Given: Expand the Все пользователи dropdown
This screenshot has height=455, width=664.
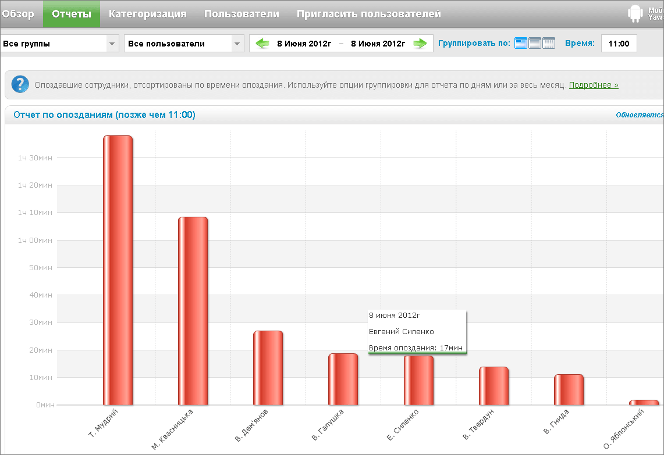Looking at the screenshot, I should [236, 44].
